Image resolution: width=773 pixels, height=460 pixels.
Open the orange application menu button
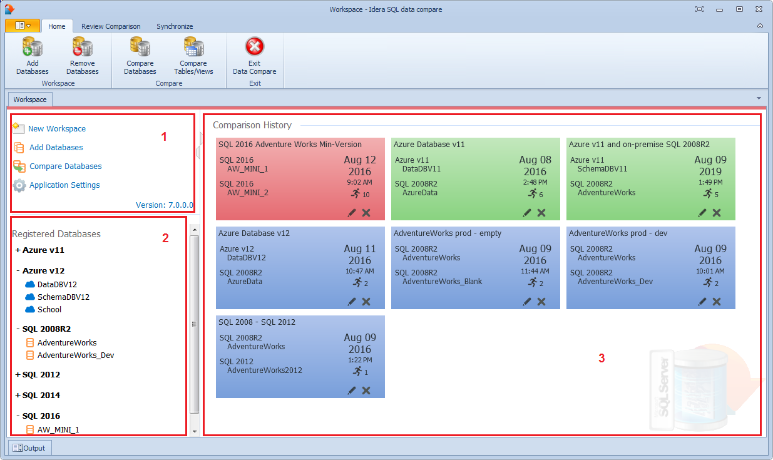pos(23,26)
